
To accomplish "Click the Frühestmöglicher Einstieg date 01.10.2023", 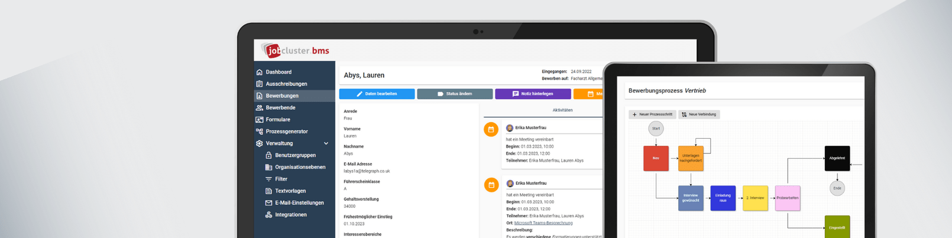I will coord(354,224).
